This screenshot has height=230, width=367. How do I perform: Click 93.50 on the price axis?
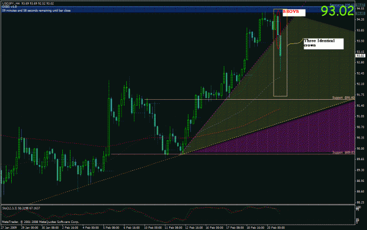pyautogui.click(x=360, y=41)
